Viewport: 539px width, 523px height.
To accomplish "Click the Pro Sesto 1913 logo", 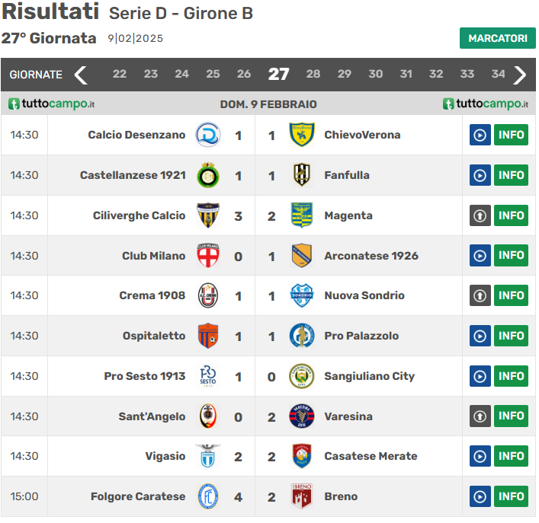I will tap(207, 376).
